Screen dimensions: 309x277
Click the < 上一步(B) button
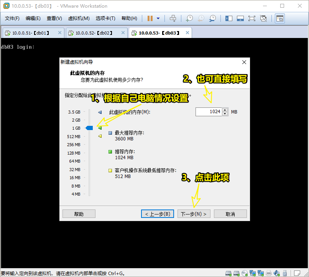(x=158, y=214)
